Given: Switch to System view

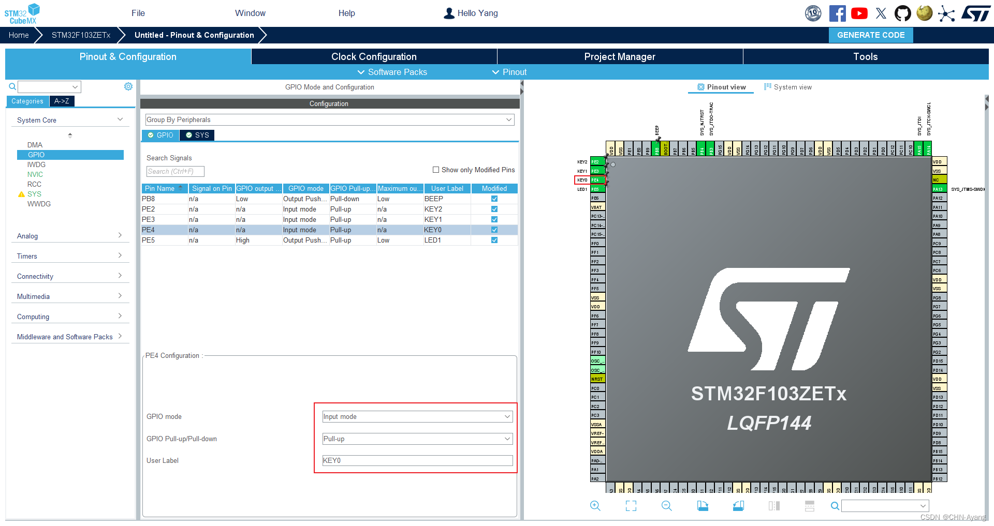Looking at the screenshot, I should 788,87.
